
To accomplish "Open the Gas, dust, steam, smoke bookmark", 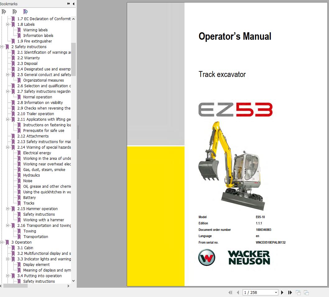I will [x=44, y=169].
